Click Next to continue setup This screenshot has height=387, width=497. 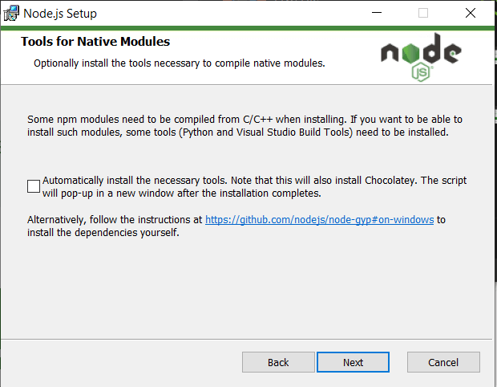[x=353, y=362]
